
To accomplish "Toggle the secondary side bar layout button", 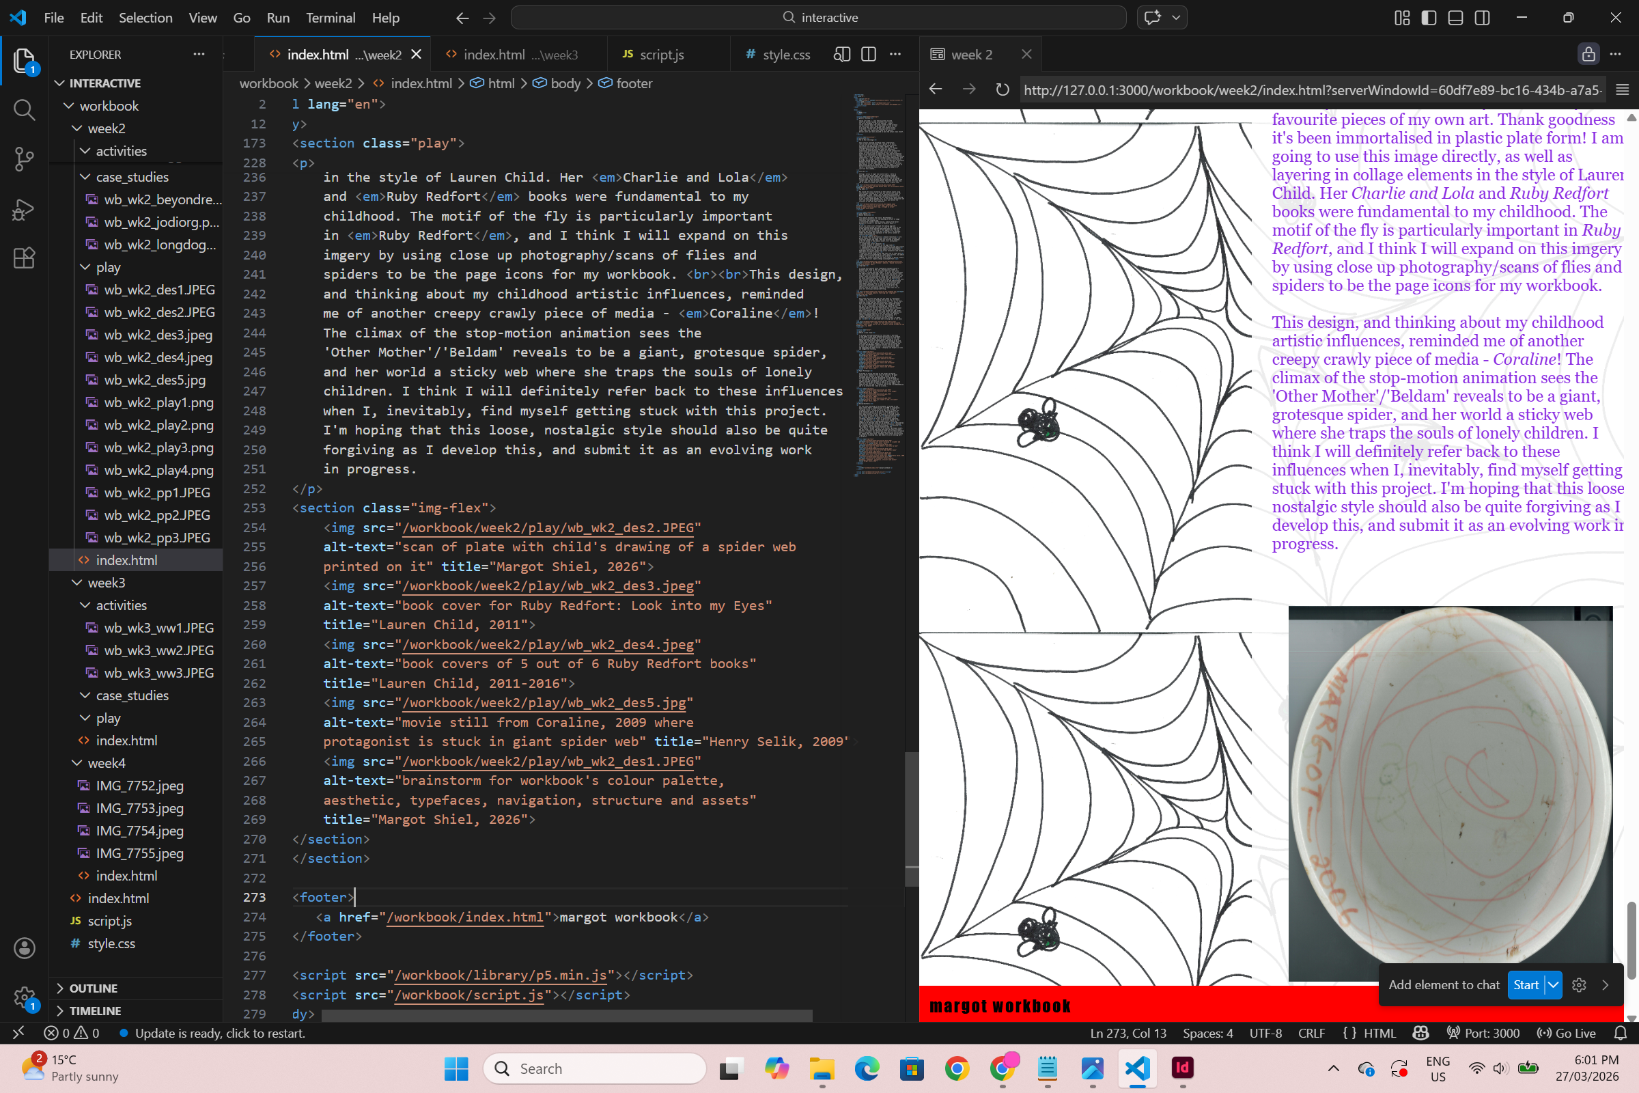I will [1482, 18].
